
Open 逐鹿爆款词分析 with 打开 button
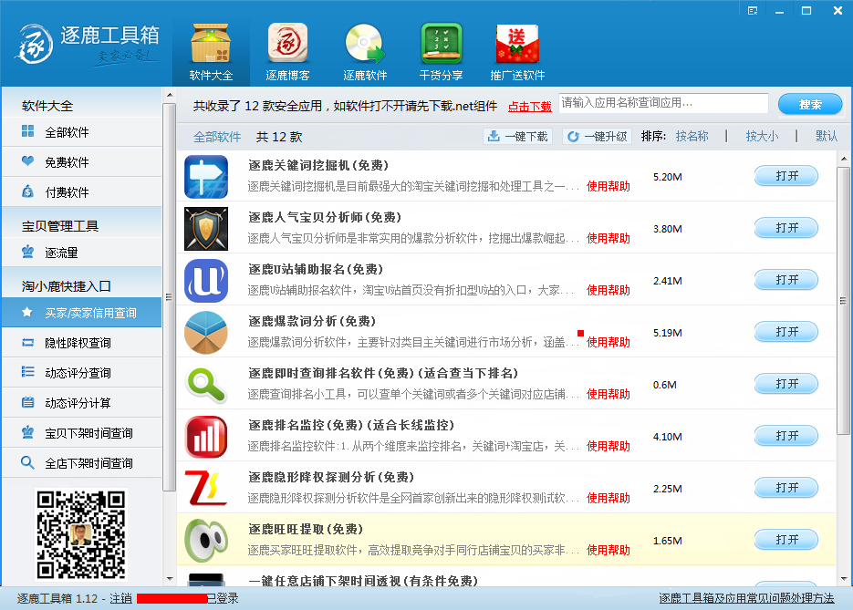[x=786, y=332]
